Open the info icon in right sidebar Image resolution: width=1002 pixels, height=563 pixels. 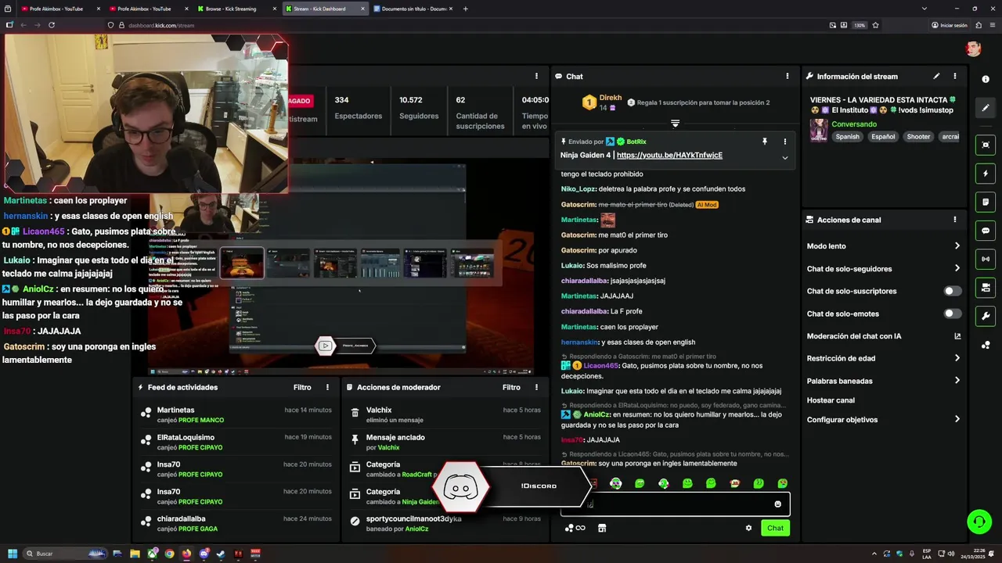(986, 79)
